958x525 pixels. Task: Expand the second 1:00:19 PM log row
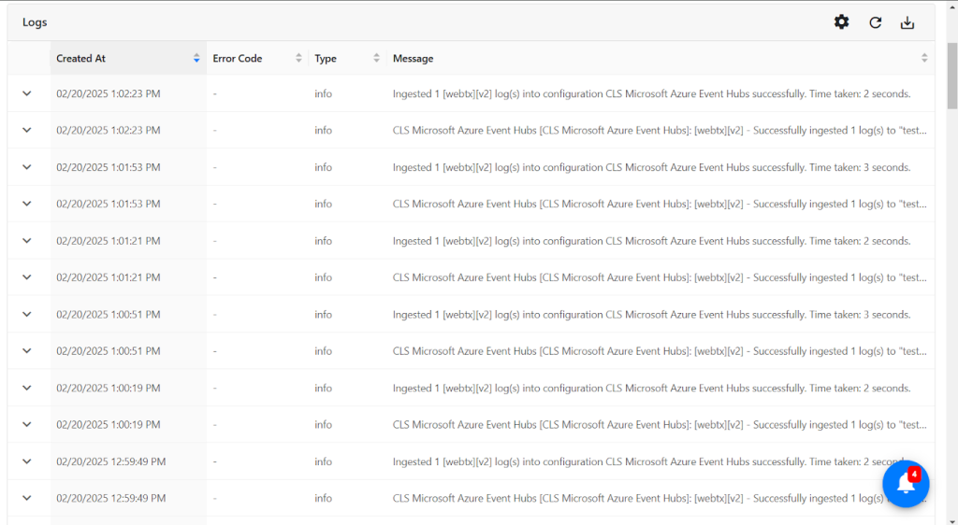tap(27, 424)
